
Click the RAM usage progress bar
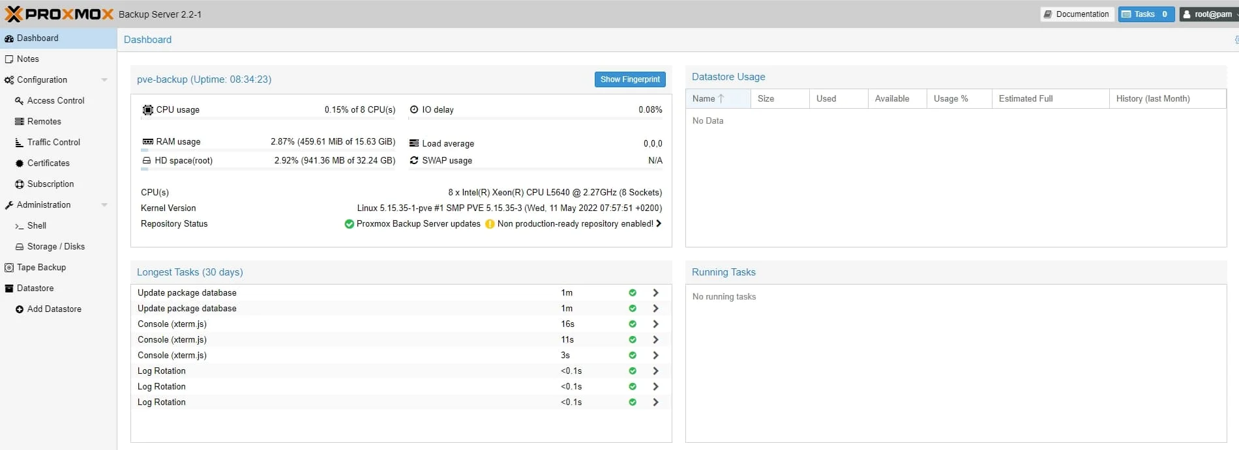pos(268,150)
